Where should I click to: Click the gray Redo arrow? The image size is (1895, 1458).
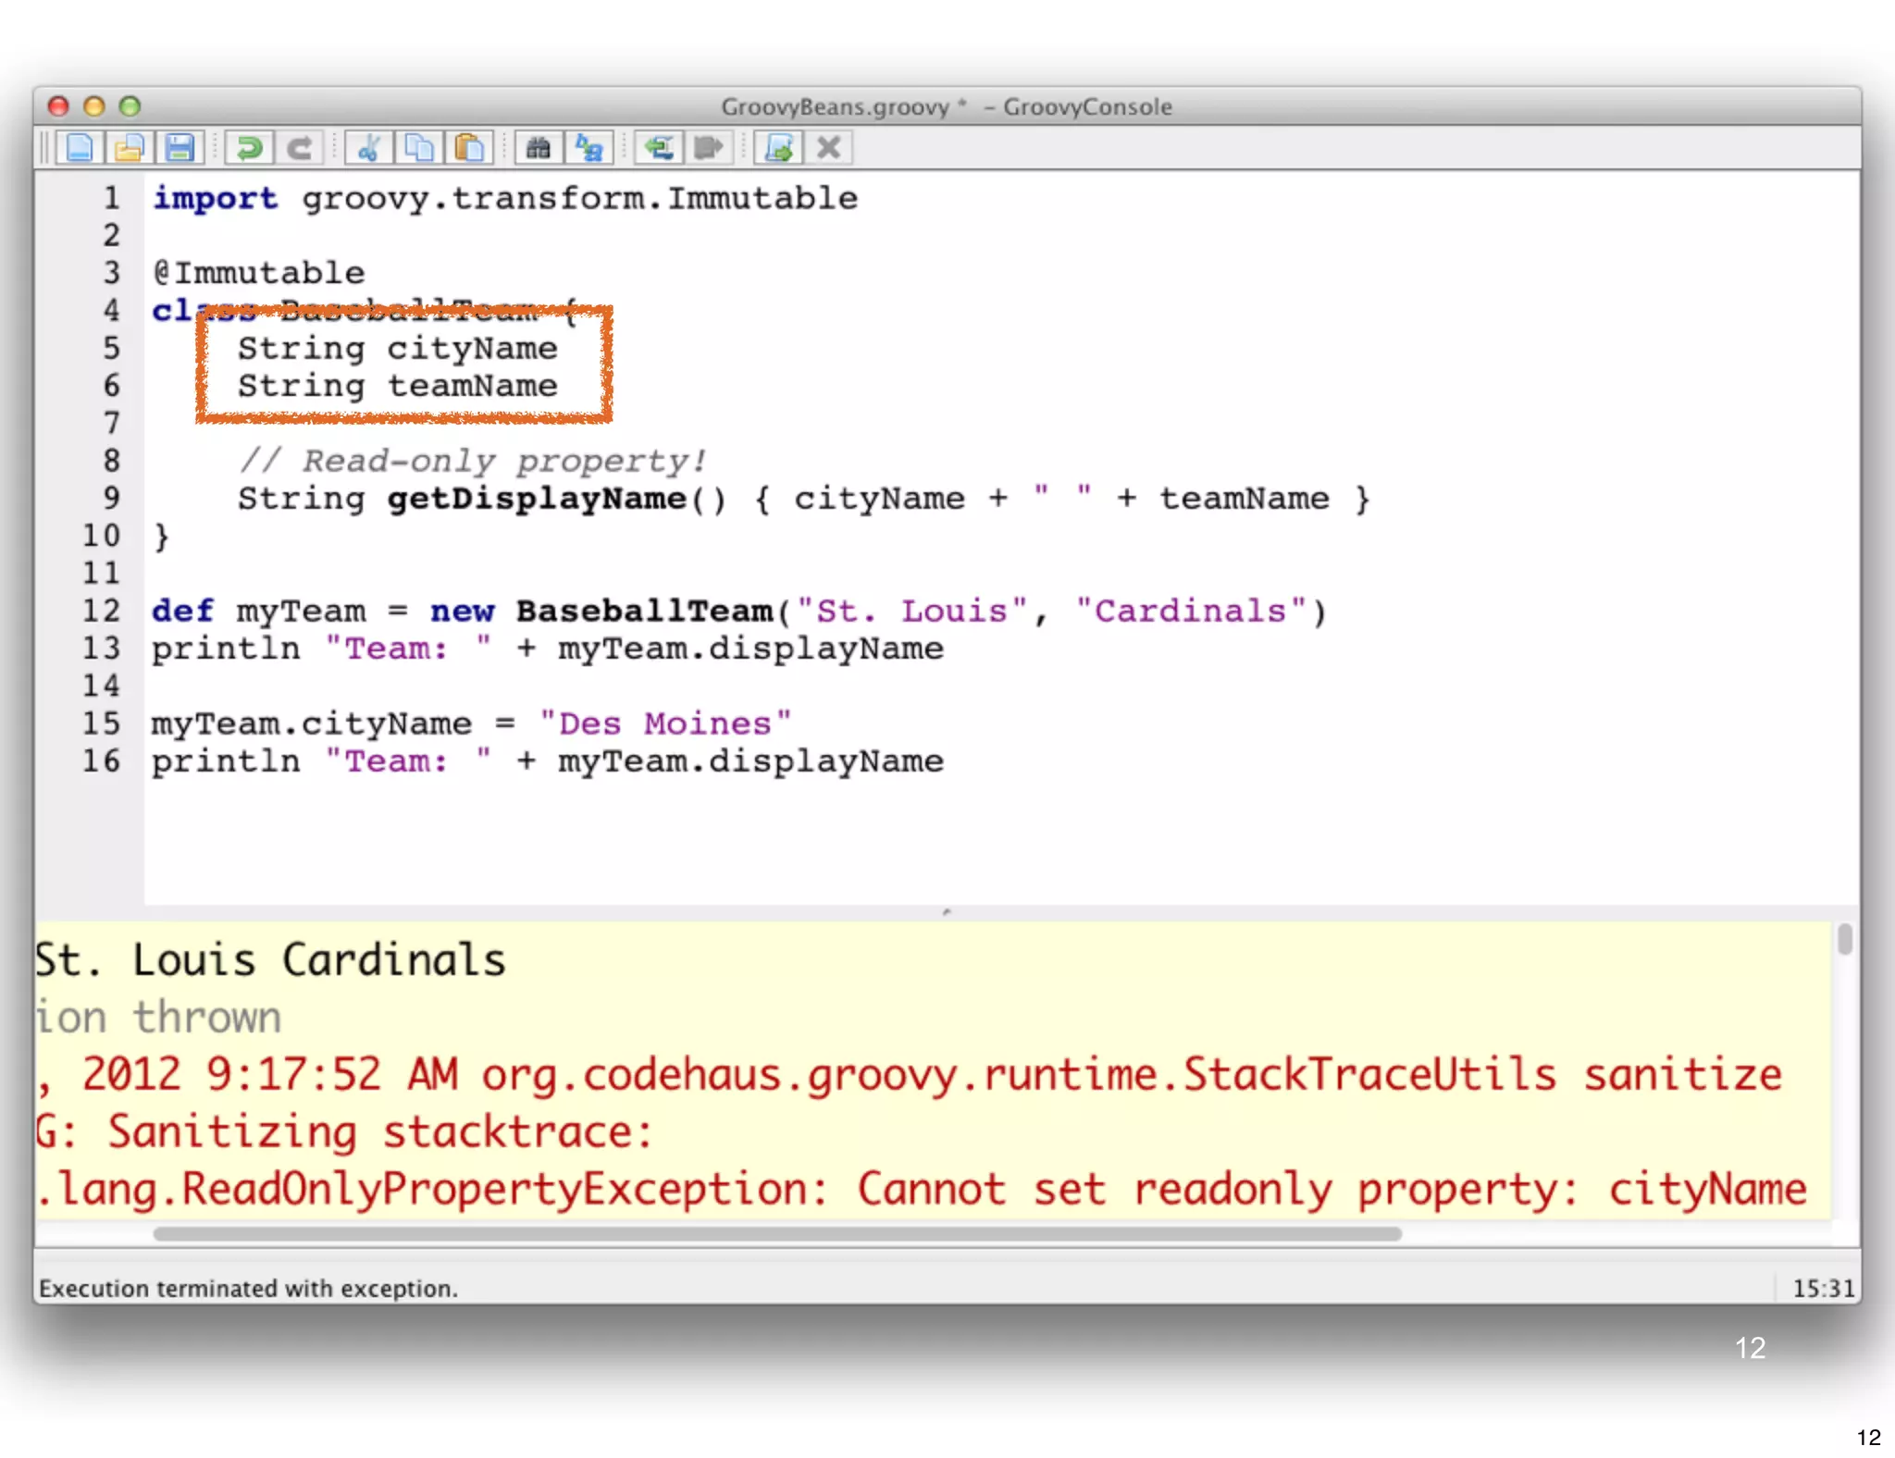coord(299,148)
